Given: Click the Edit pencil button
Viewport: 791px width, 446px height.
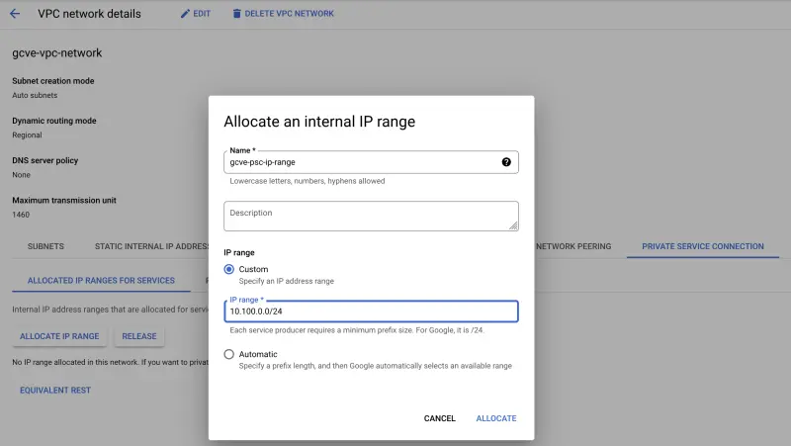Looking at the screenshot, I should tap(195, 14).
